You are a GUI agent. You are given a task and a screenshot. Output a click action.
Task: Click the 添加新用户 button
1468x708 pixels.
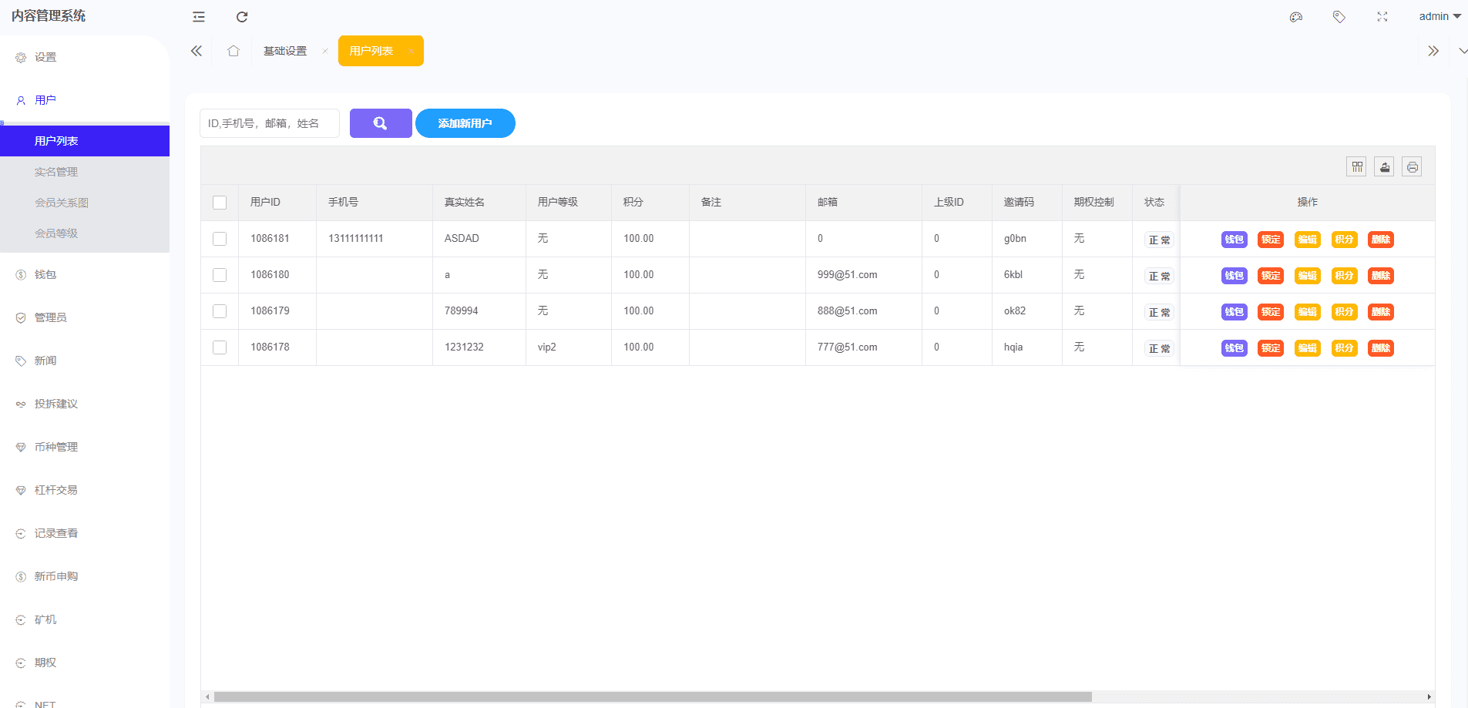(x=465, y=123)
